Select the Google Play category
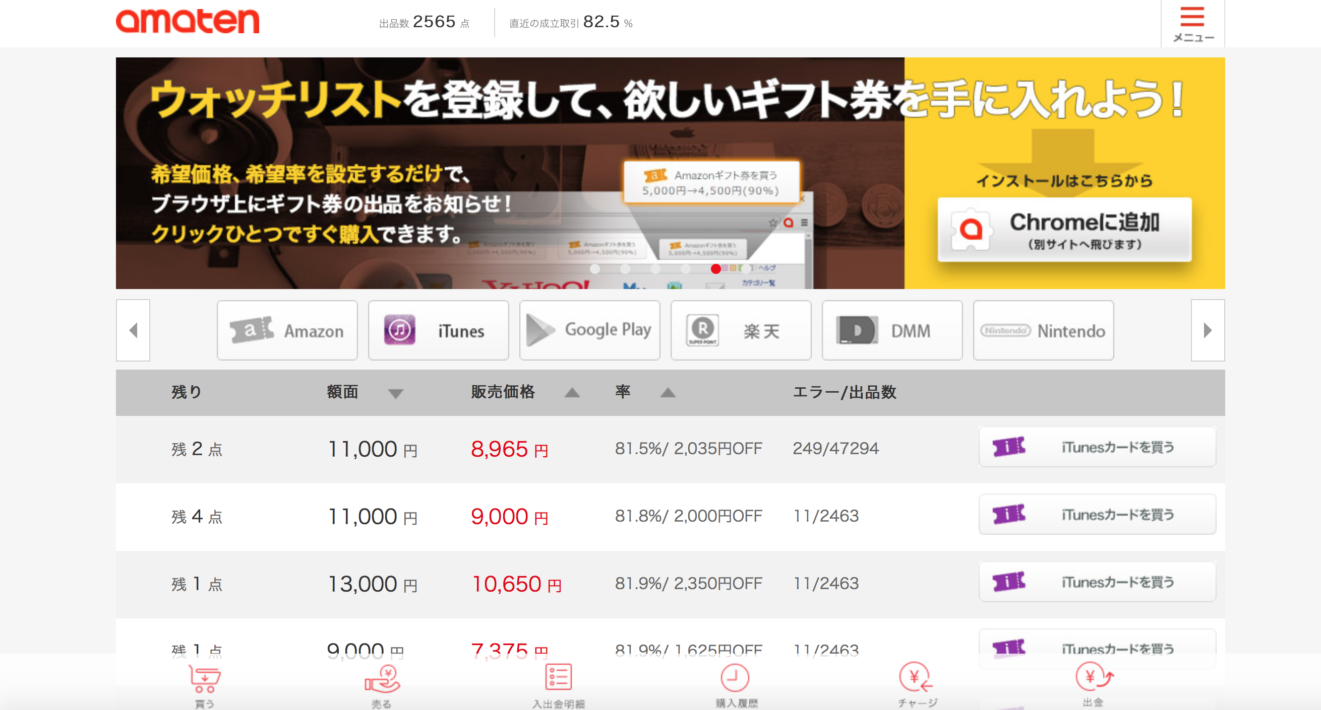This screenshot has height=710, width=1321. (590, 330)
